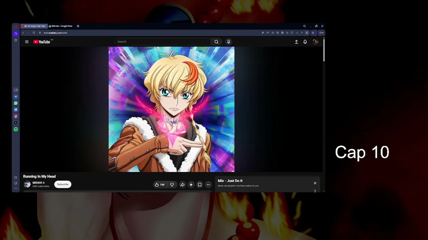This screenshot has width=428, height=240.
Task: Open the tab search magnifier in title bar
Action: click(304, 26)
